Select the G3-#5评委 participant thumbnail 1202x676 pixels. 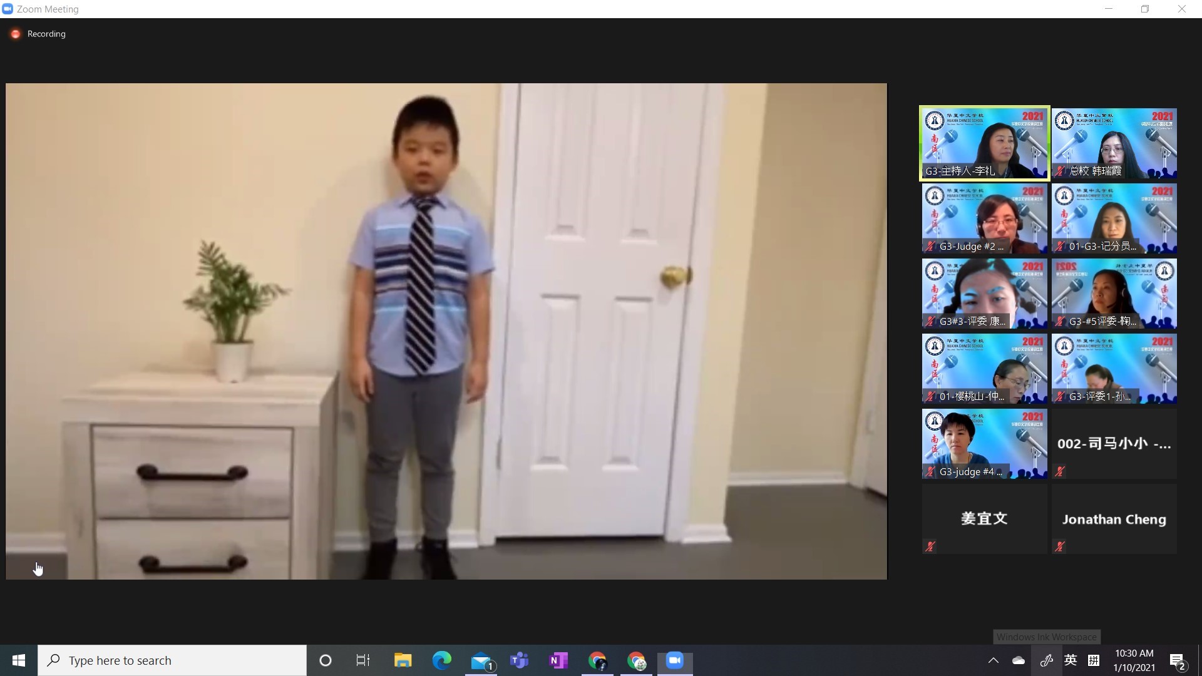click(1114, 294)
